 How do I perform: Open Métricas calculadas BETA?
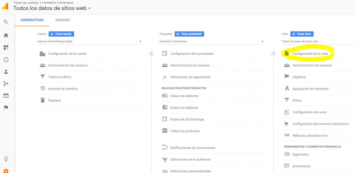pos(310,136)
